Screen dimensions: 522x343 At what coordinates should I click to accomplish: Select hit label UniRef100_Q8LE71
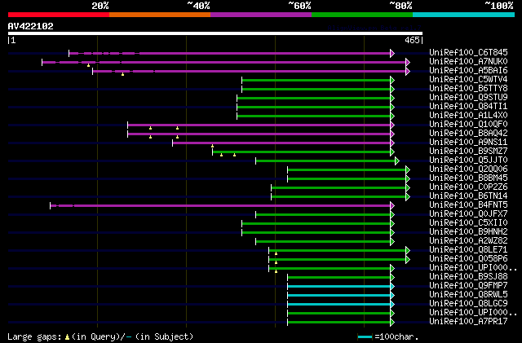click(x=468, y=250)
